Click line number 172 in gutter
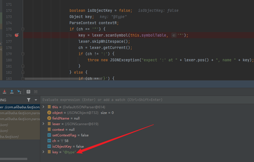254x162 pixels. (x=9, y=10)
